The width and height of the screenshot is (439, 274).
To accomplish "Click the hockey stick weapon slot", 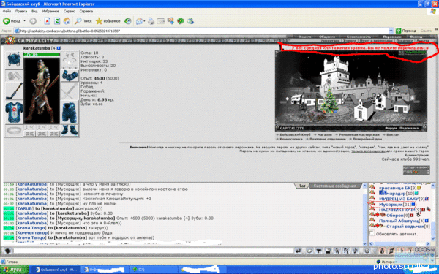I will (x=14, y=91).
